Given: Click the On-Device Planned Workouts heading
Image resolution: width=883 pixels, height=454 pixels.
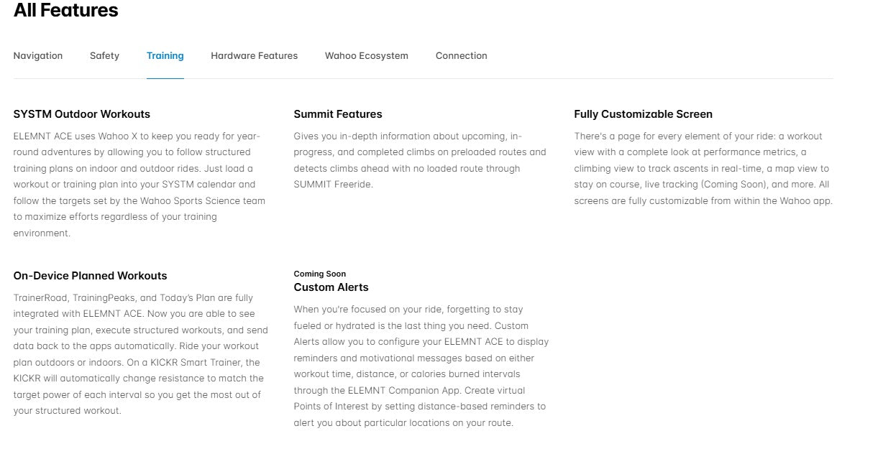Looking at the screenshot, I should [x=90, y=276].
